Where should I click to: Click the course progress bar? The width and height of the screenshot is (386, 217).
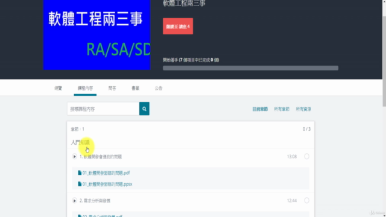[x=250, y=68]
